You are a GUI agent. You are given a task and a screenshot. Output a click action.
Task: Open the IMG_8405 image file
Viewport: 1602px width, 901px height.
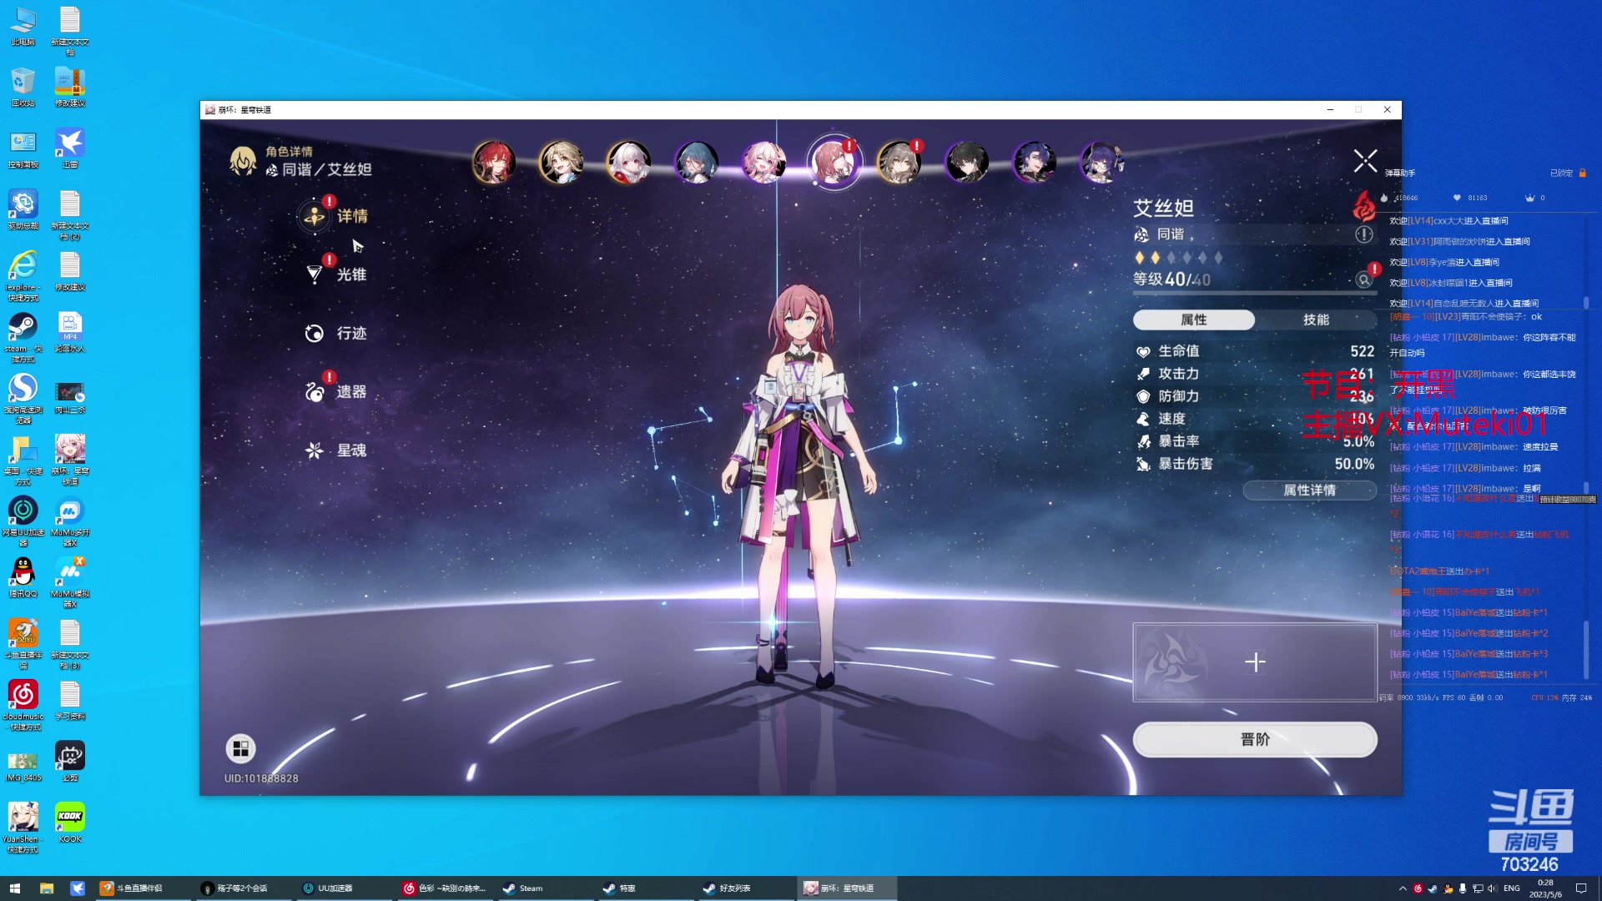[23, 768]
